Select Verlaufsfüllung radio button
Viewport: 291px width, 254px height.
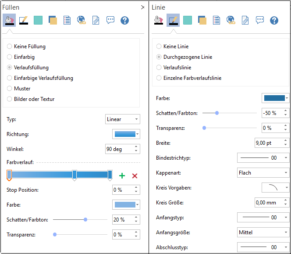tap(9, 68)
